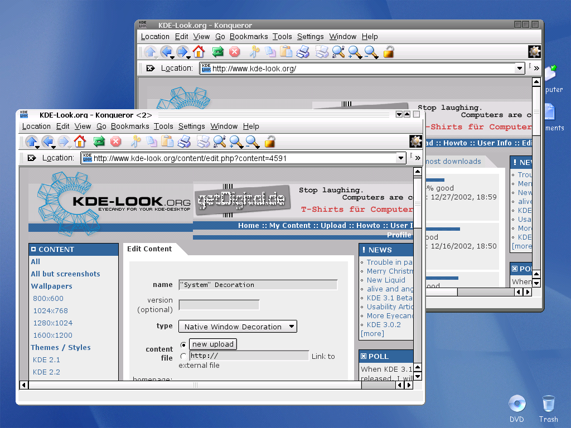The height and width of the screenshot is (428, 571).
Task: Reload page in front Konqueror window
Action: (x=99, y=141)
